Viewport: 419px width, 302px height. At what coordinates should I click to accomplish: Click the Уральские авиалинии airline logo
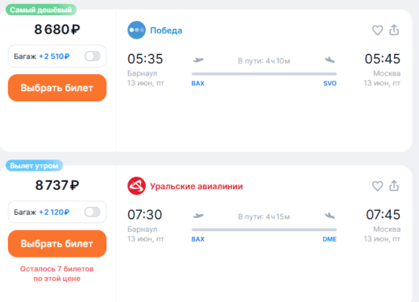pyautogui.click(x=136, y=186)
